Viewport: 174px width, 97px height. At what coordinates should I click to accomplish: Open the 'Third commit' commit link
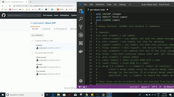point(41,57)
